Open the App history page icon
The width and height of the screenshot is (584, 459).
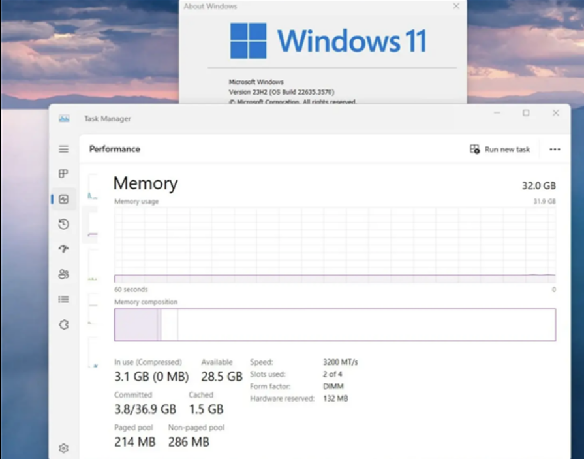tap(64, 224)
